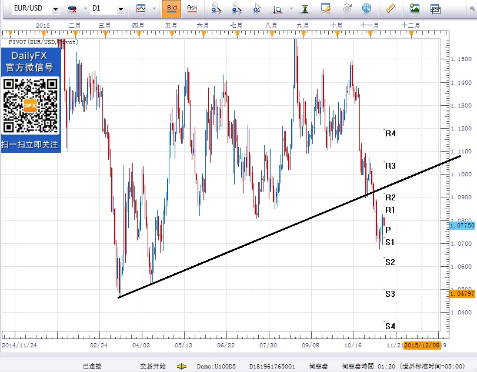Click the 1.1500 price axis label
The image size is (477, 372).
(x=462, y=59)
